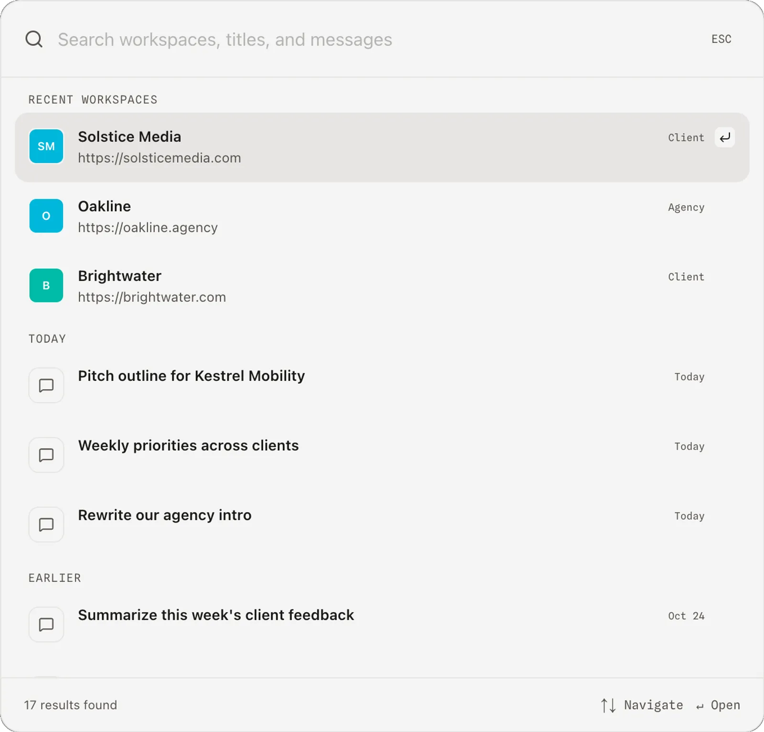Open Summarize this week's client feedback
764x732 pixels.
(x=382, y=625)
